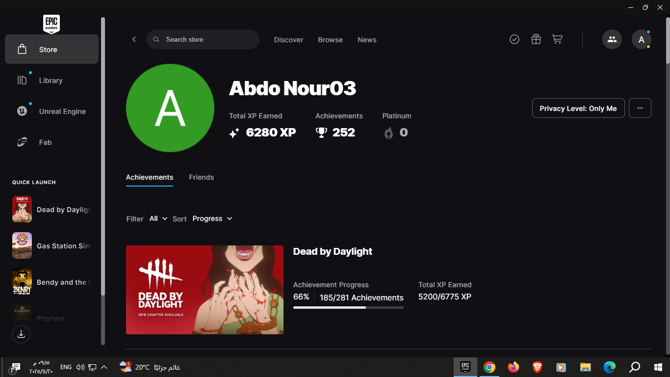Screen dimensions: 670x377
Task: Open Google Chrome from the taskbar
Action: point(489,367)
